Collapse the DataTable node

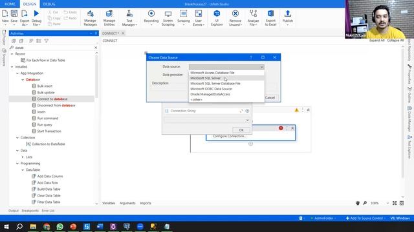tap(23, 170)
